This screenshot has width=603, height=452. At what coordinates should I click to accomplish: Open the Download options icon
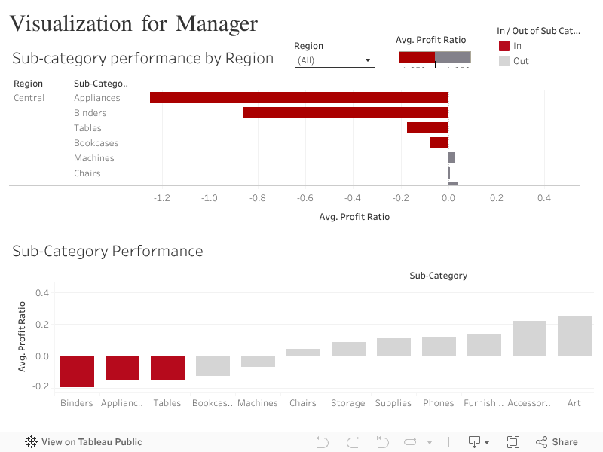coord(475,441)
